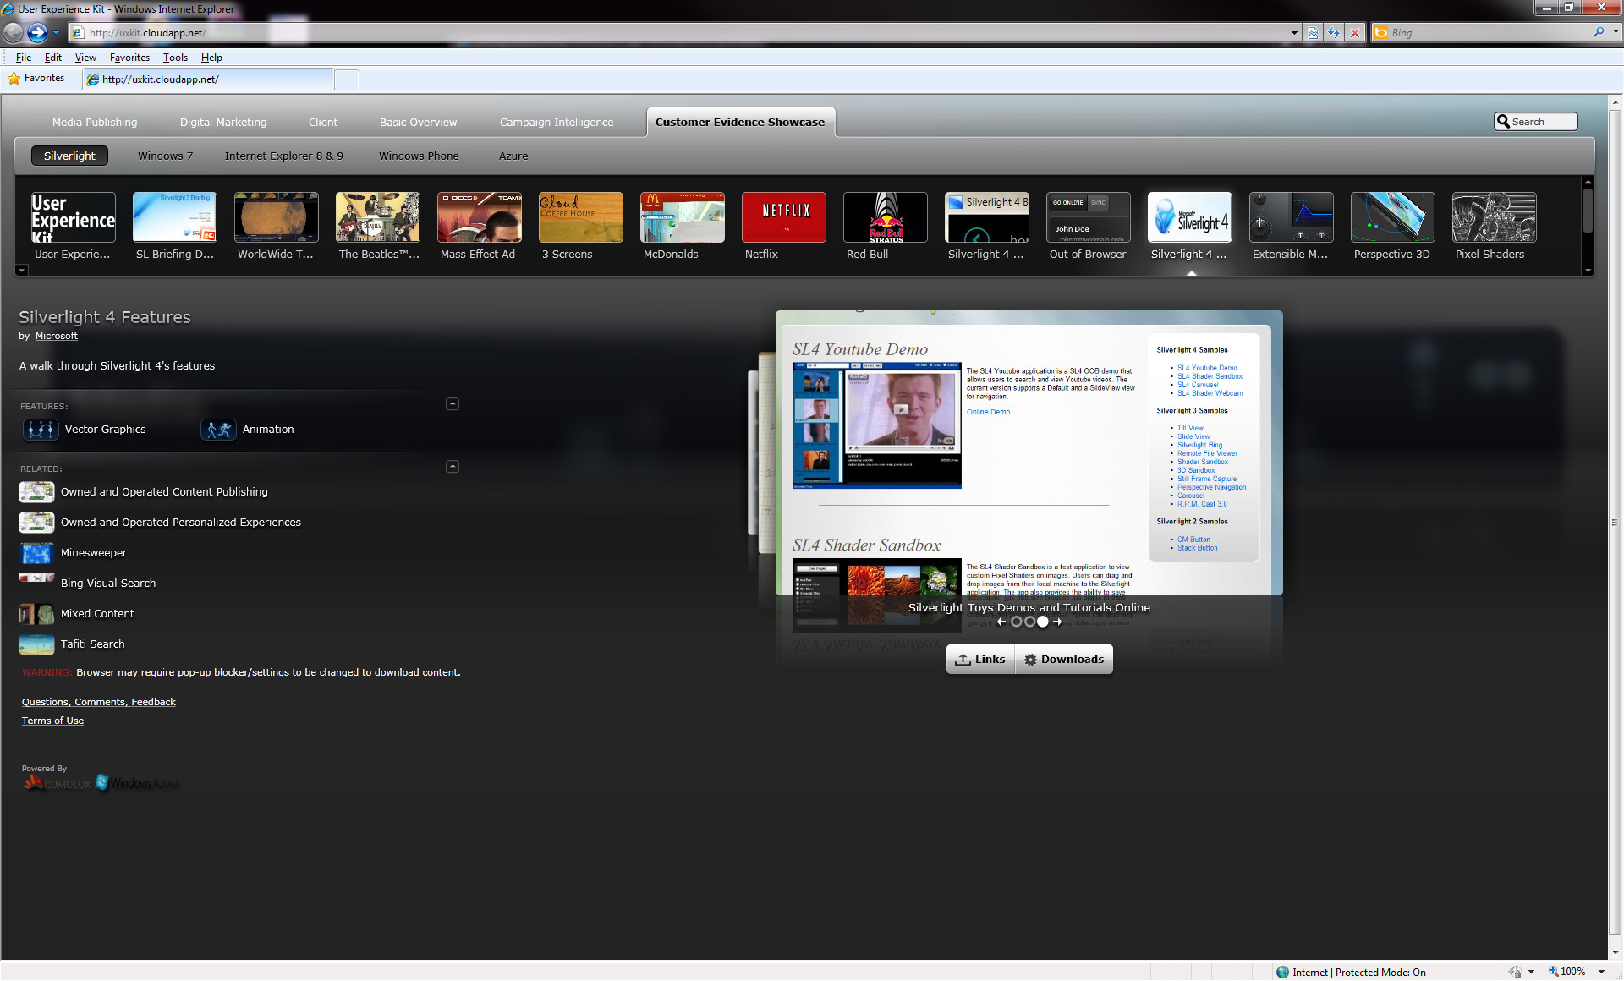Select the McDonalds showcase thumbnail
The height and width of the screenshot is (981, 1624).
683,217
